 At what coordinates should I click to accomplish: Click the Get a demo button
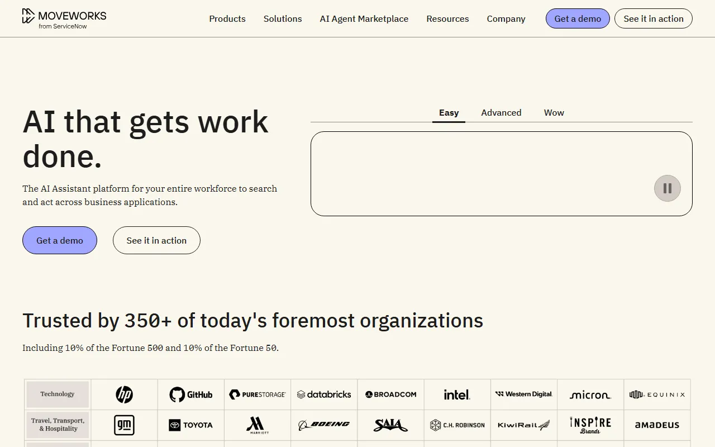point(578,18)
